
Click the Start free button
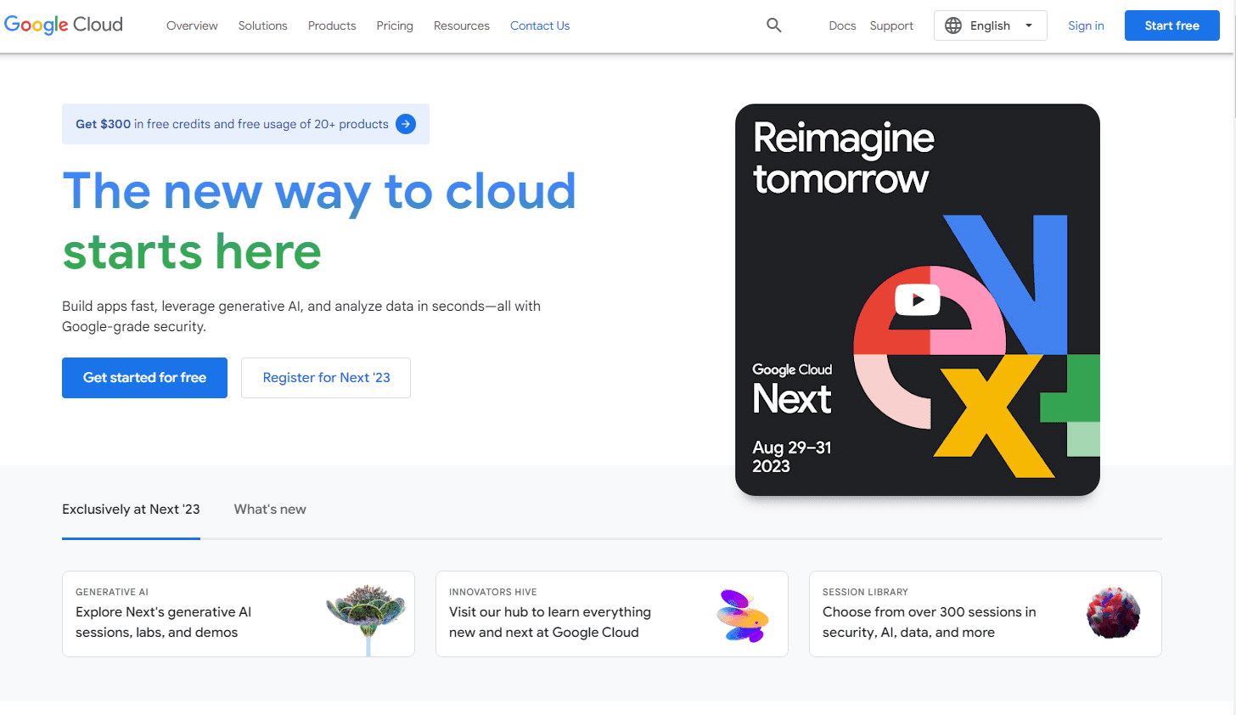1171,25
